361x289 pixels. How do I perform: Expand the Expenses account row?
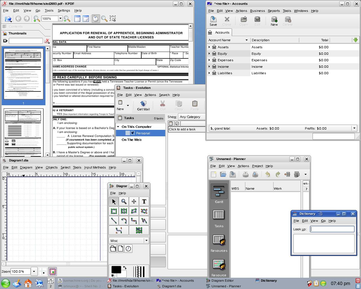point(209,60)
